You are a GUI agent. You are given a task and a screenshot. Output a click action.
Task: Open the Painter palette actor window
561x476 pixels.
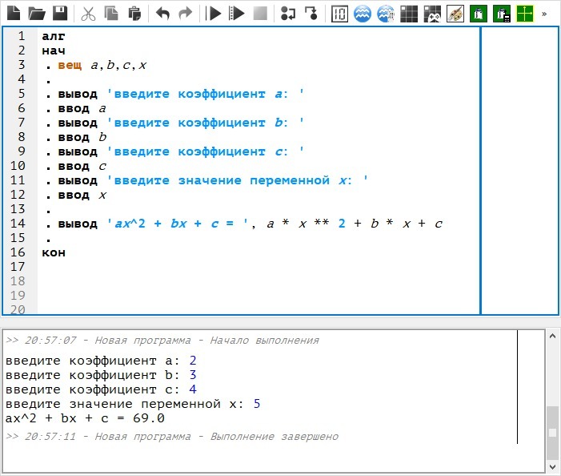(455, 13)
